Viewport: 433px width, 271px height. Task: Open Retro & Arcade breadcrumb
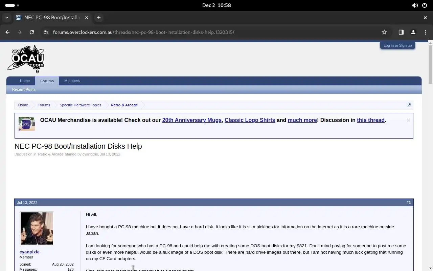(x=124, y=105)
